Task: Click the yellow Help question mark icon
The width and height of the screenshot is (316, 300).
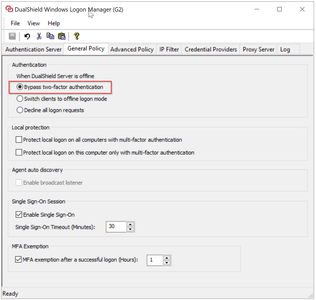Action: pos(76,36)
